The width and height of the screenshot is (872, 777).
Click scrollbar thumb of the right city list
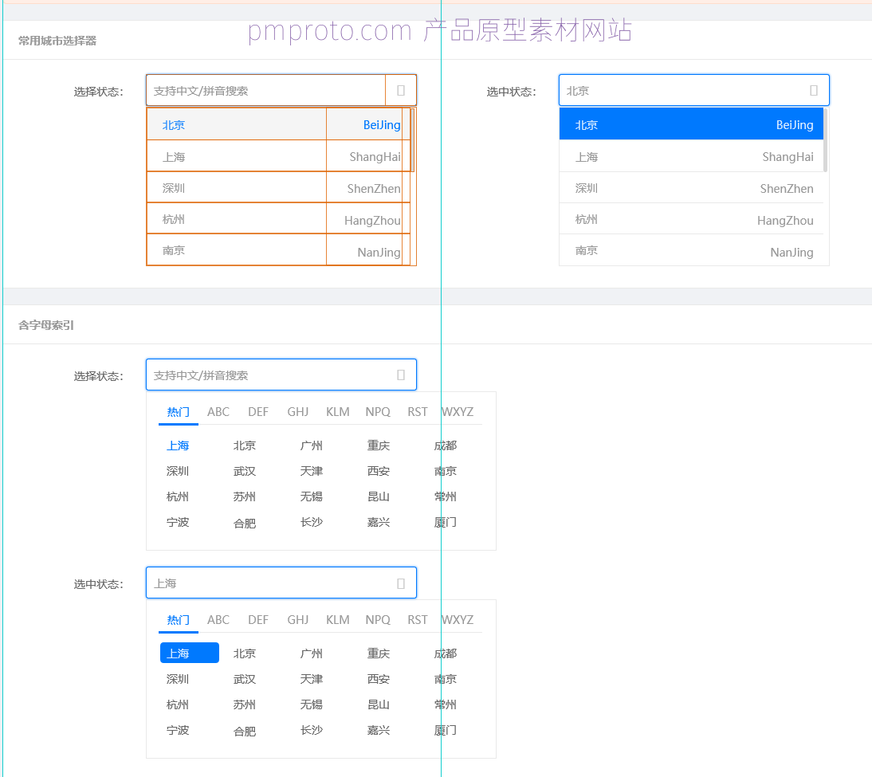[825, 140]
